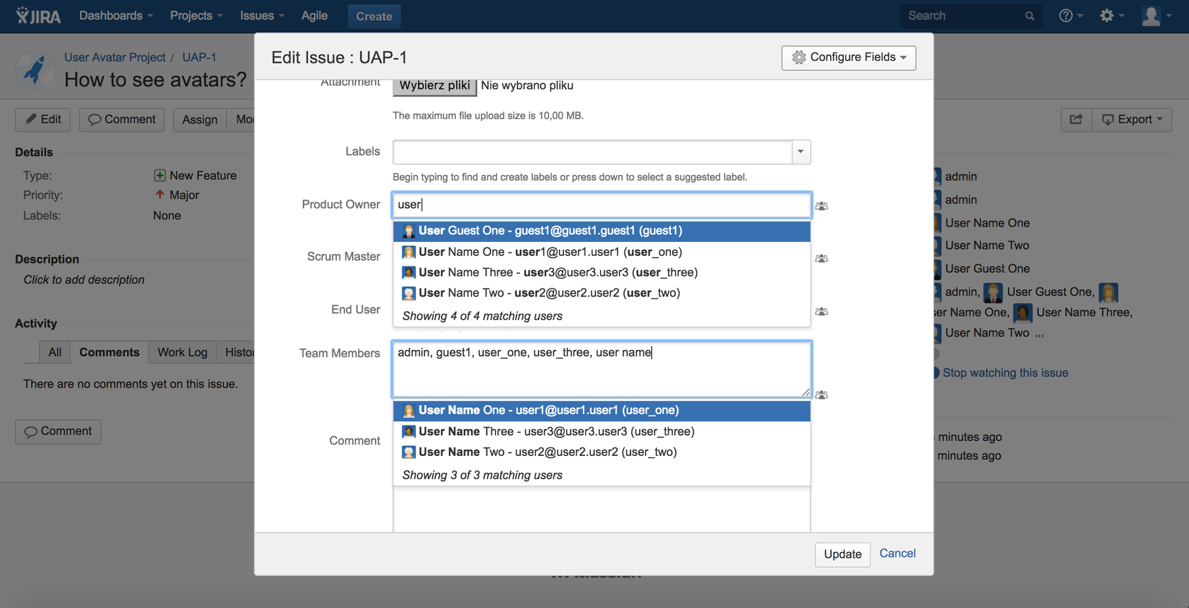Click the Cancel link

point(897,553)
